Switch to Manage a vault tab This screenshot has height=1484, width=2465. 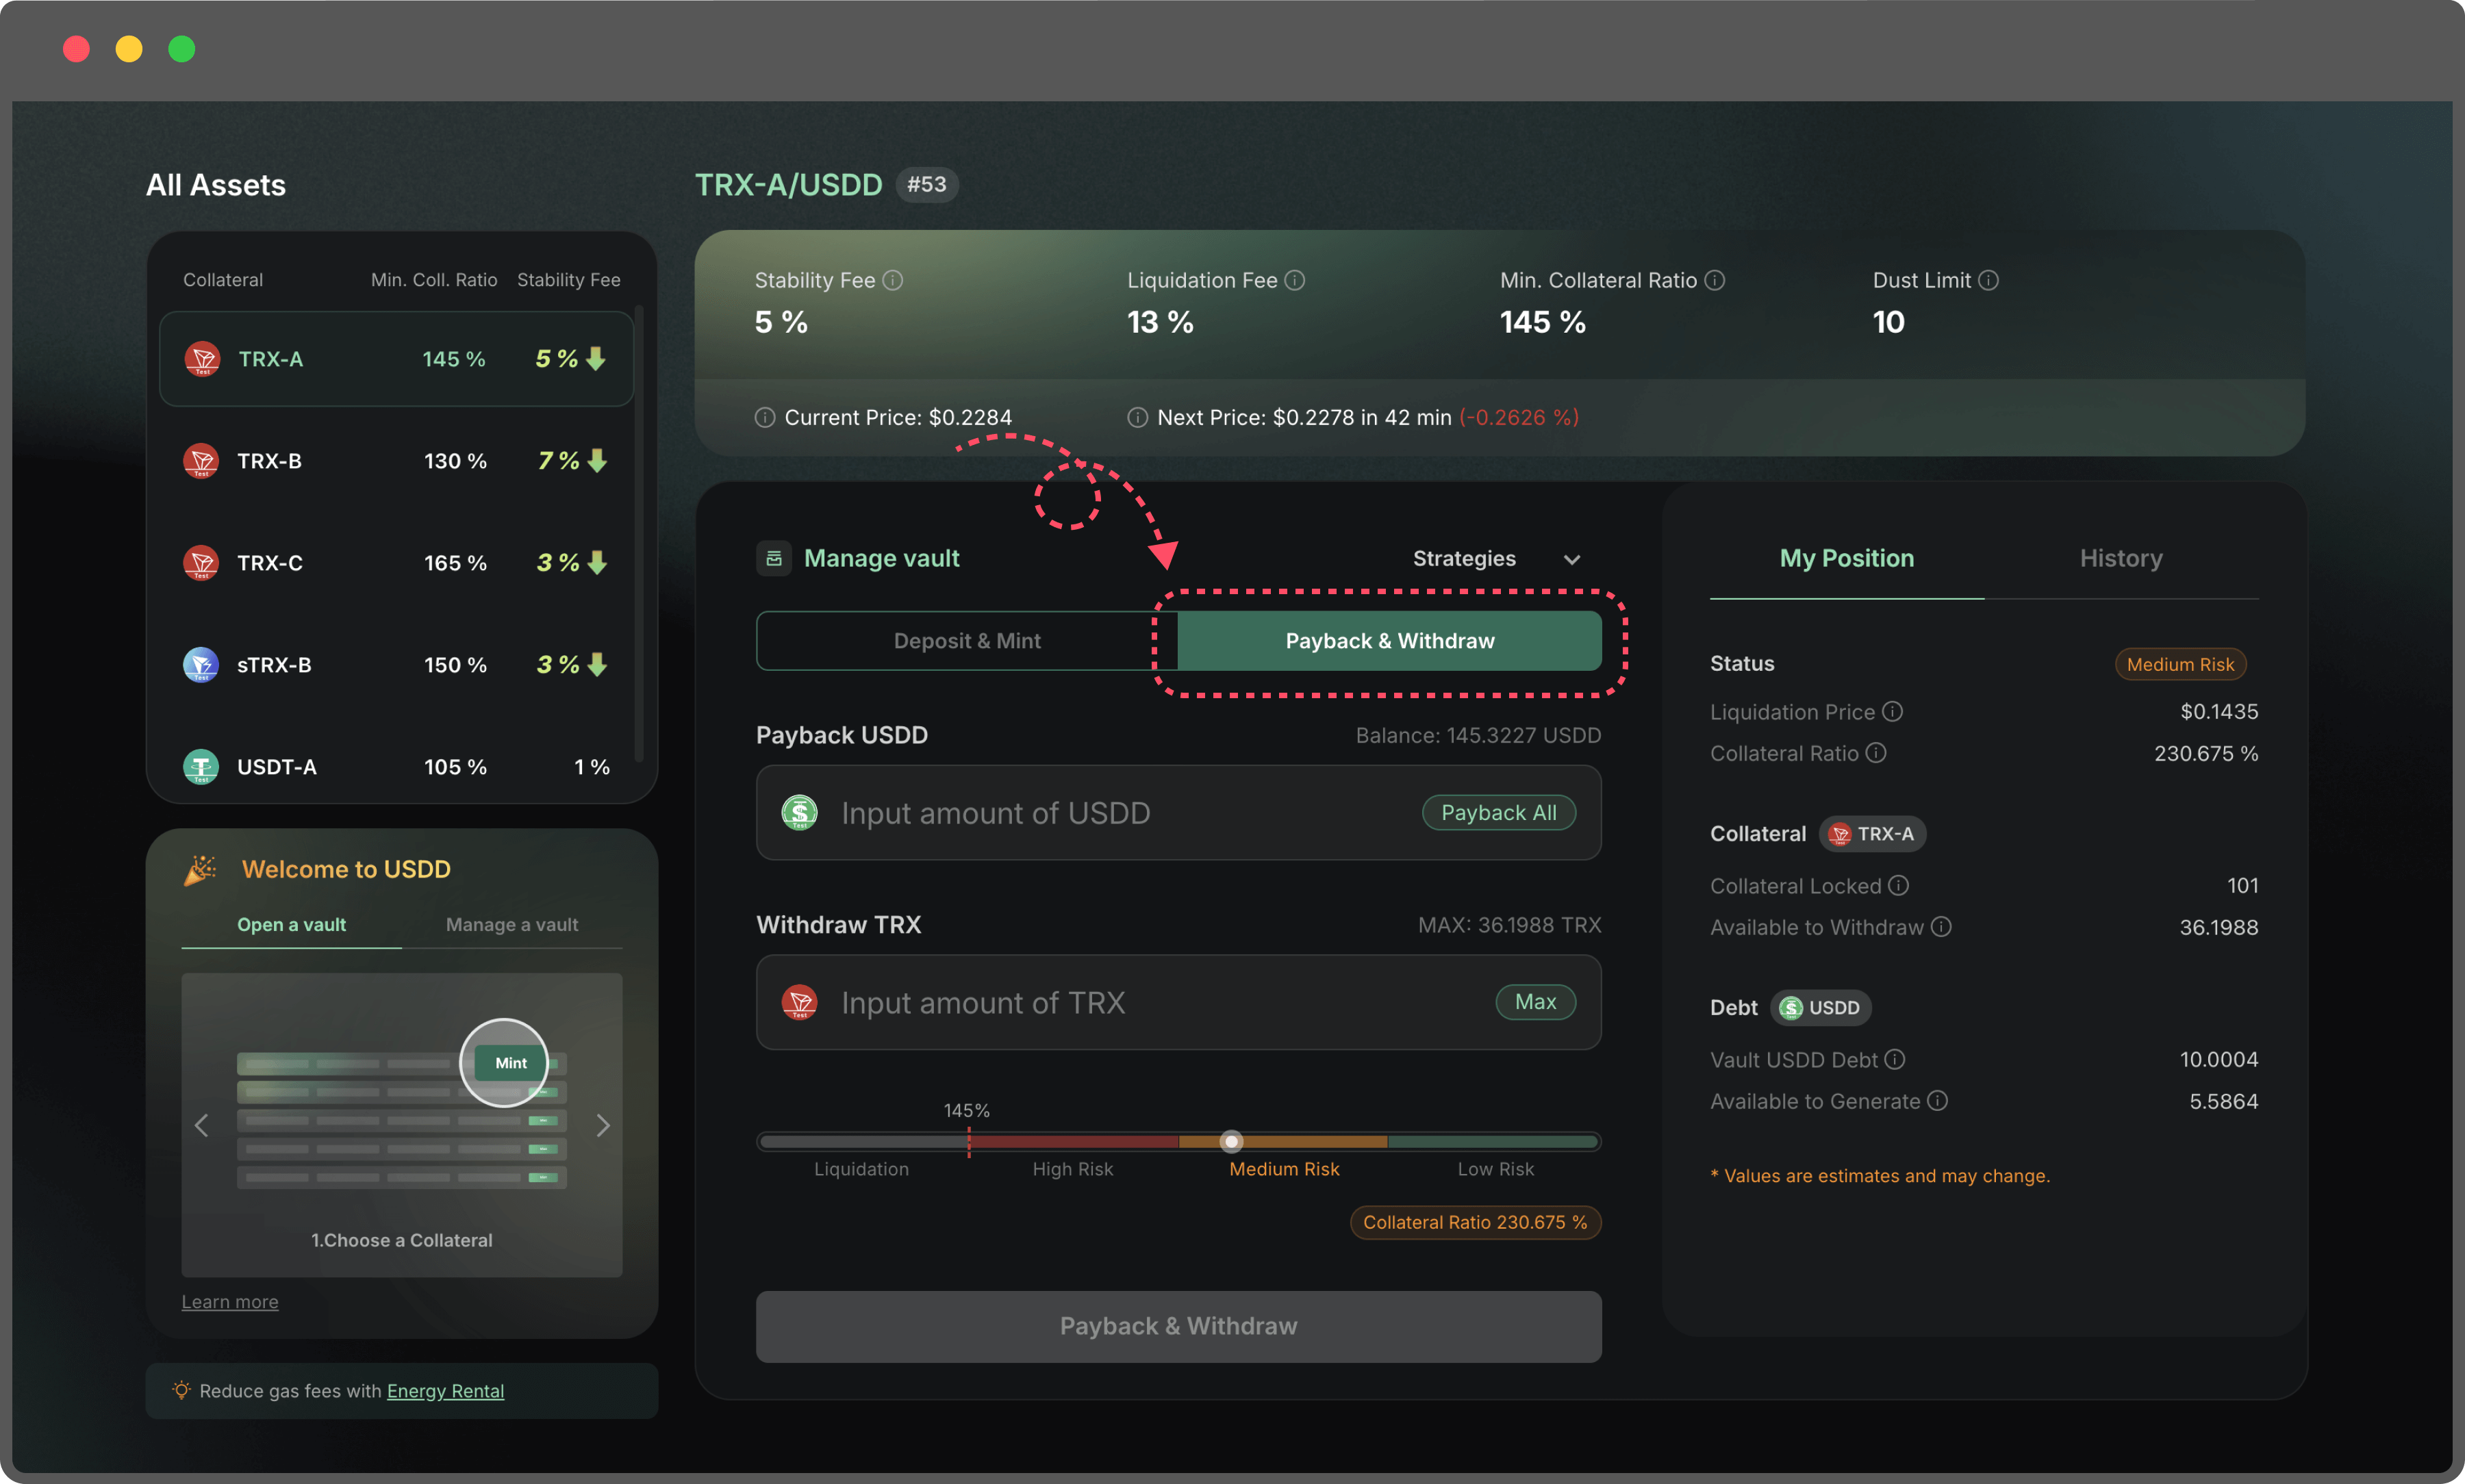click(x=511, y=924)
